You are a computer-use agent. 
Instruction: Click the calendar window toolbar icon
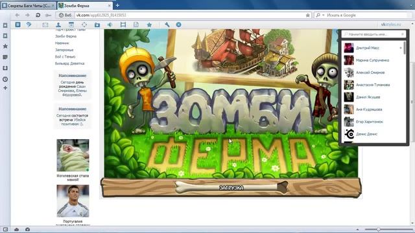[71, 25]
